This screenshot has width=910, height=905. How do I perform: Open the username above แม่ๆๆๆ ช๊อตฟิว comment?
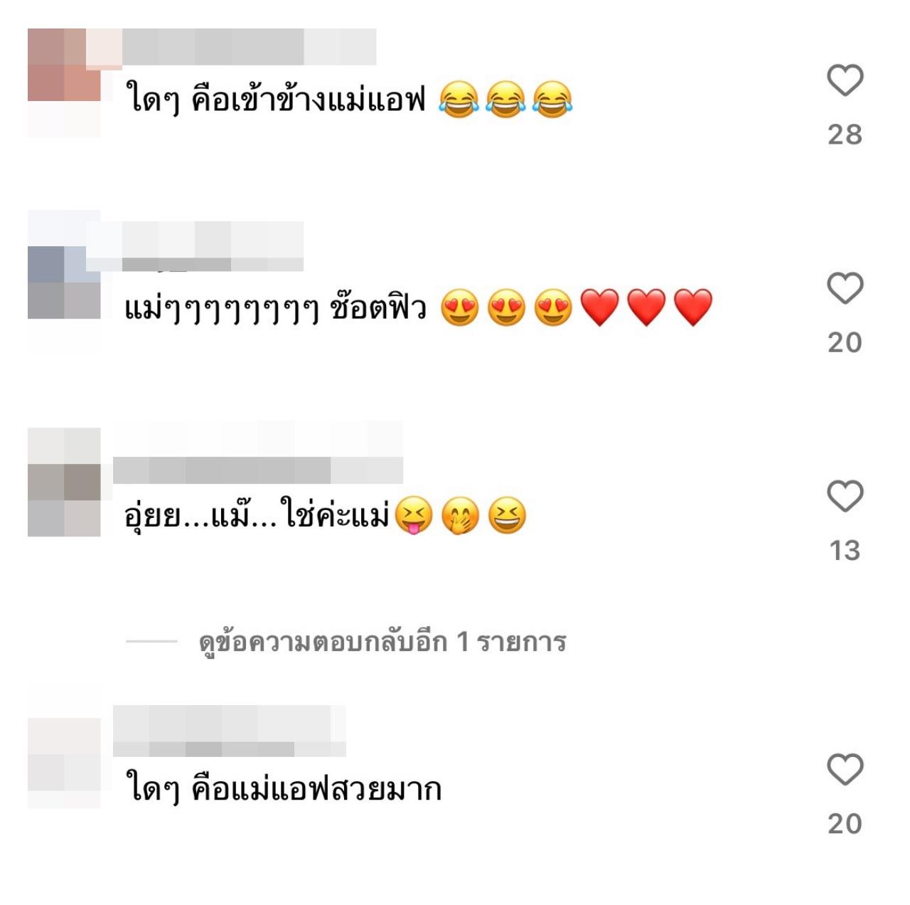pos(213,246)
